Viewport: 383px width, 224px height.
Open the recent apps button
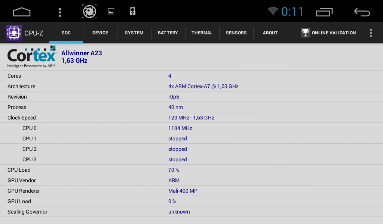(324, 12)
